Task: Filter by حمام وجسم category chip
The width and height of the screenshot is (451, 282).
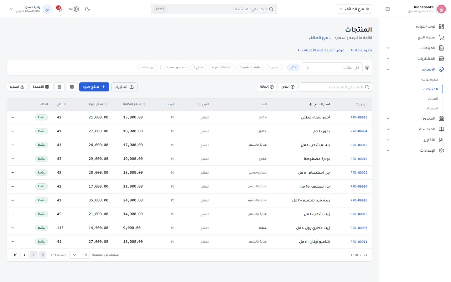Action: coord(176,67)
